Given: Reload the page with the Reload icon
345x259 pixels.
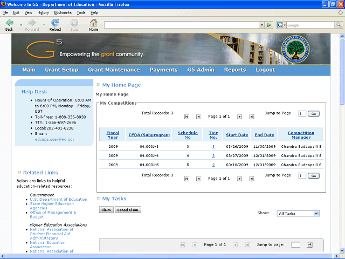Looking at the screenshot, I should tap(55, 23).
